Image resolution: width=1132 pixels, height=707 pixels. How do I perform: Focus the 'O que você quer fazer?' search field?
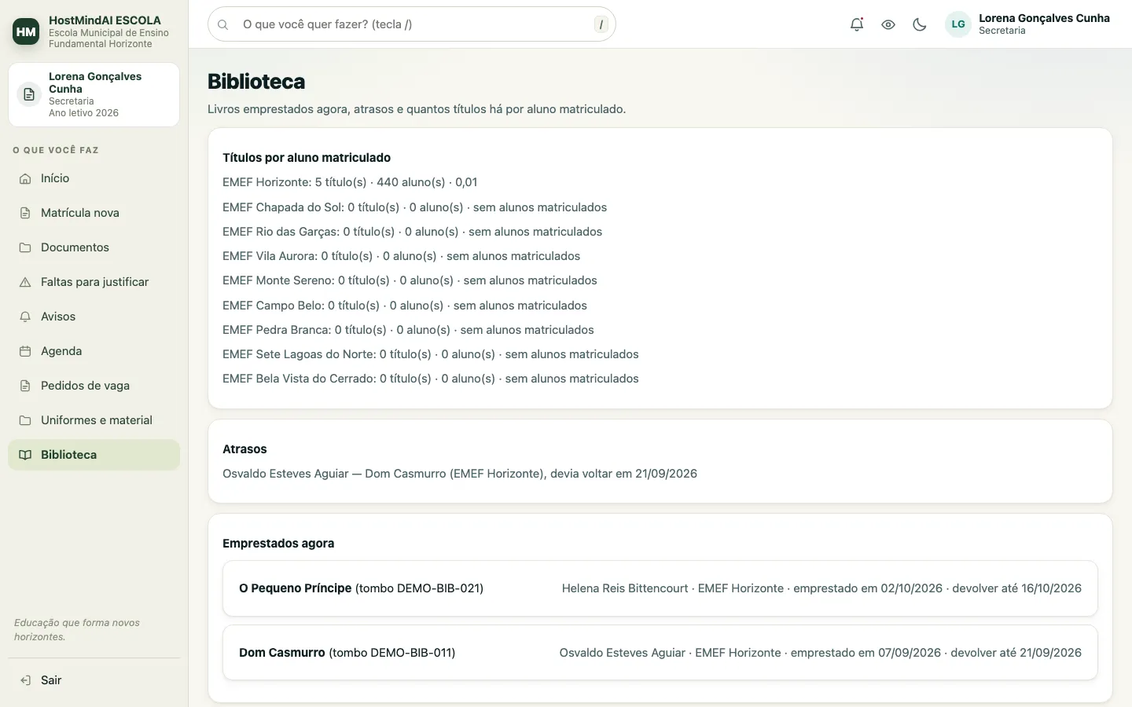coord(412,24)
